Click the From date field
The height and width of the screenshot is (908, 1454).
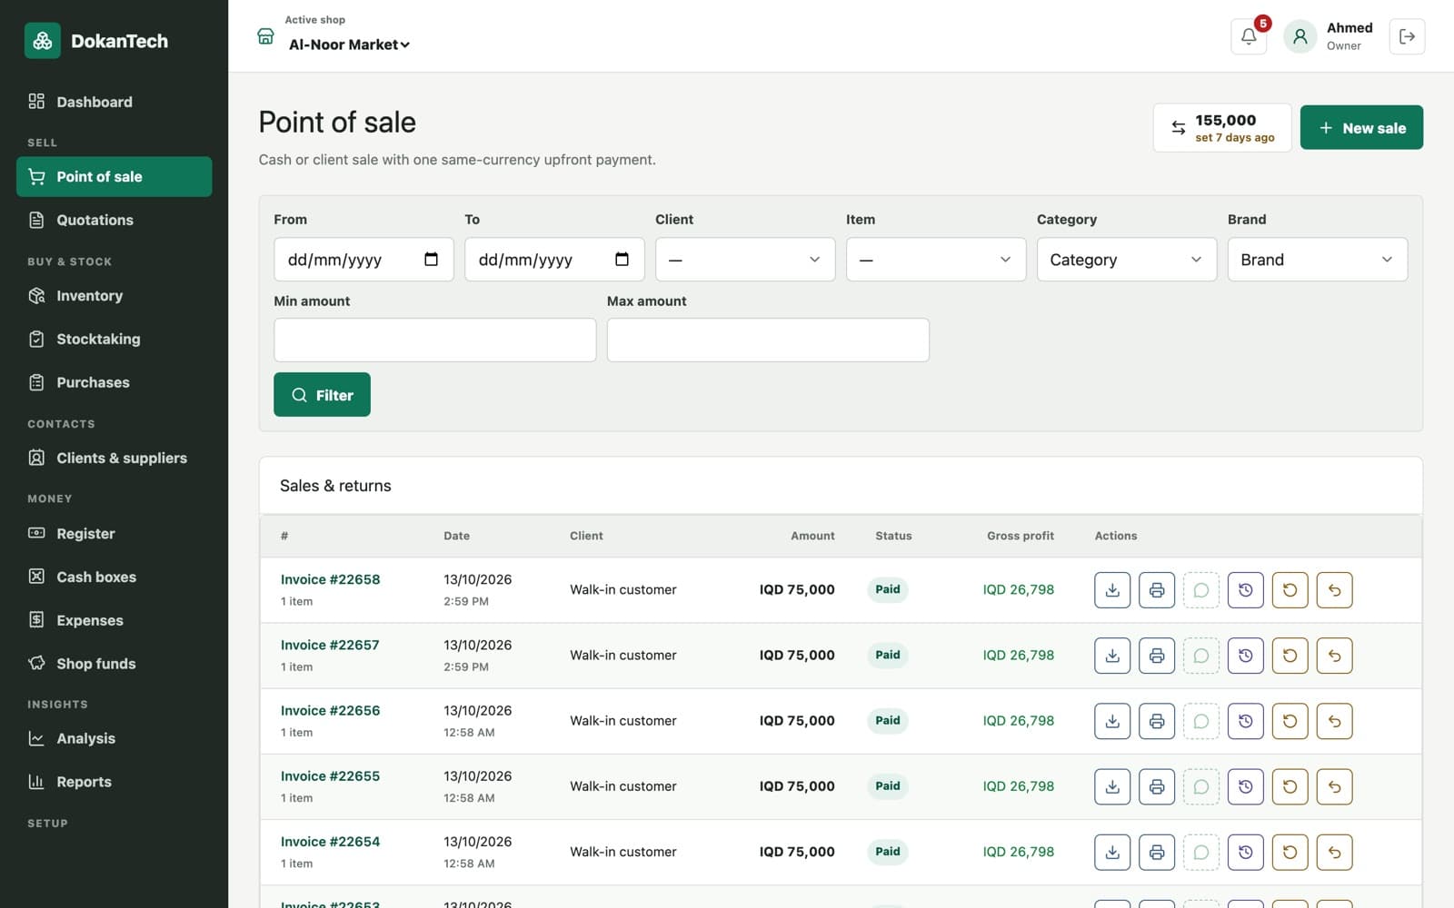[363, 260]
